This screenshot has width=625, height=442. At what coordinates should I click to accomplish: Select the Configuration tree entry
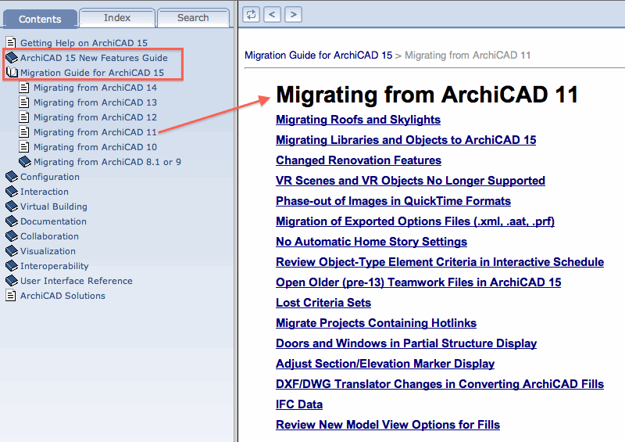coord(50,177)
